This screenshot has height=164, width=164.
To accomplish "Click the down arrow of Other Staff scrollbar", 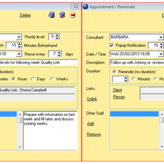I will (162, 147).
